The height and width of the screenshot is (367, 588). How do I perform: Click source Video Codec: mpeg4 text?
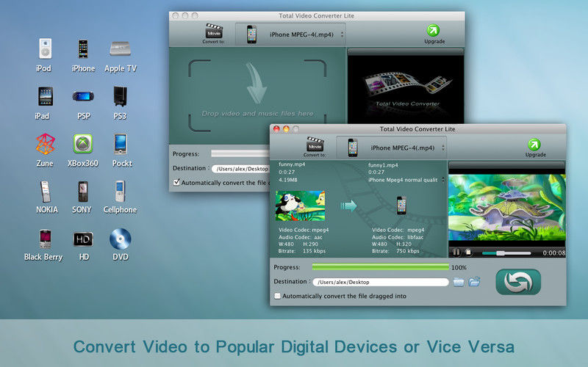[x=304, y=230]
